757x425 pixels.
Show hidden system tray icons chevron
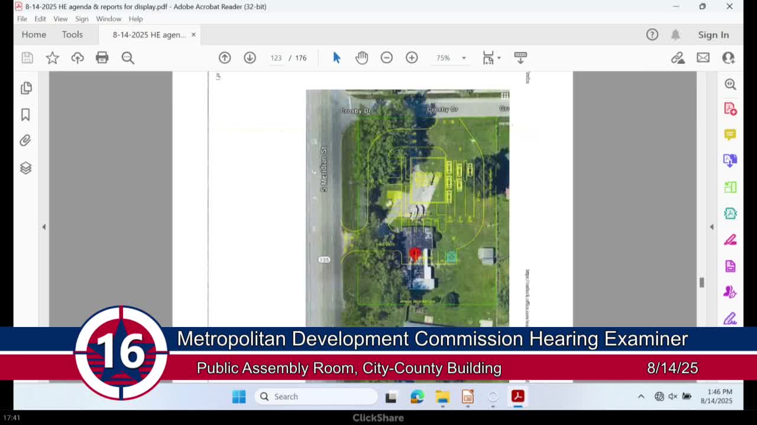point(641,397)
